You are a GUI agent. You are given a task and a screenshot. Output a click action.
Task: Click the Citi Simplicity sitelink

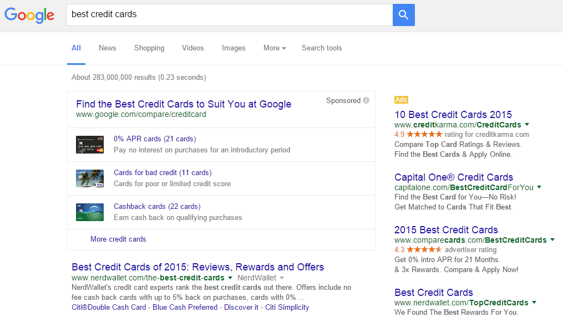click(287, 307)
